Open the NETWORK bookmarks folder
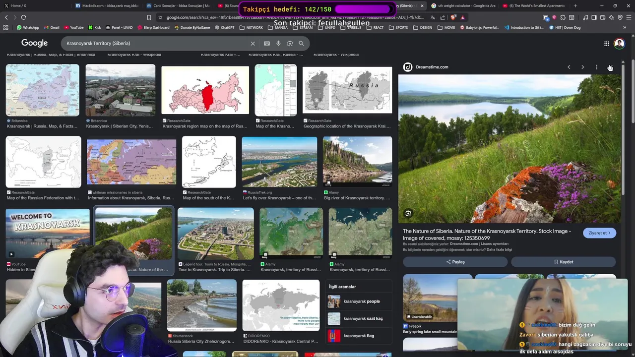The height and width of the screenshot is (357, 635). pyautogui.click(x=251, y=28)
